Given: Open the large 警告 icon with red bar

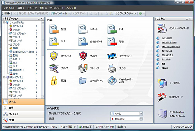Looking at the screenshot, I should [x=112, y=42].
